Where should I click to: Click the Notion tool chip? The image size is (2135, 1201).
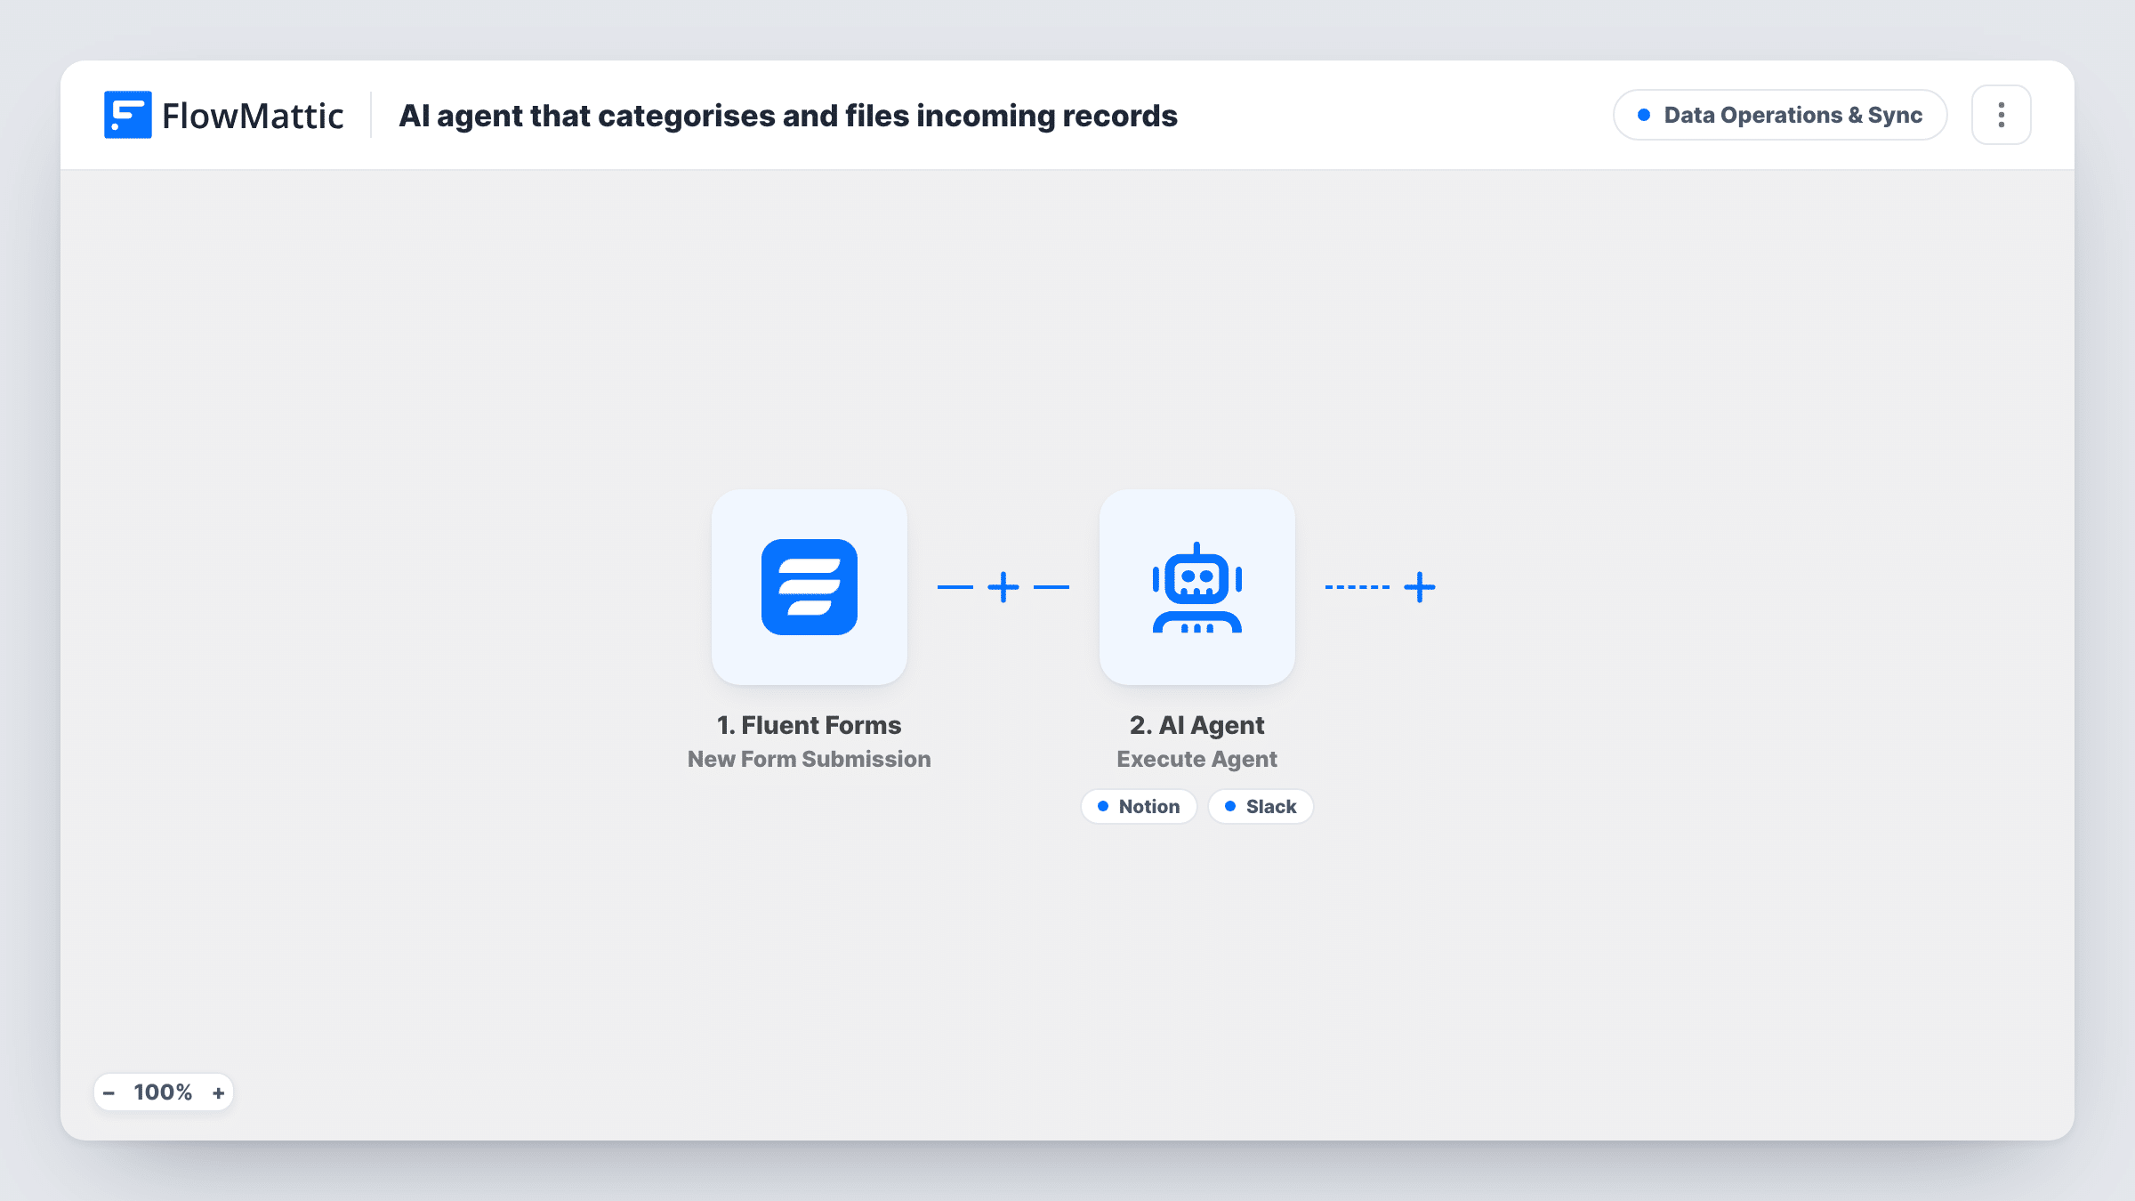pos(1139,806)
